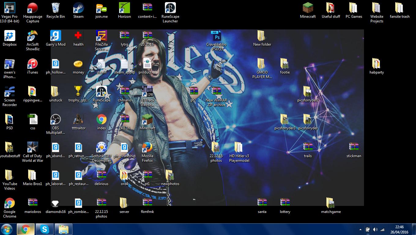416x235 pixels.
Task: Select the Call of Duty World at War shortcut
Action: tap(32, 147)
